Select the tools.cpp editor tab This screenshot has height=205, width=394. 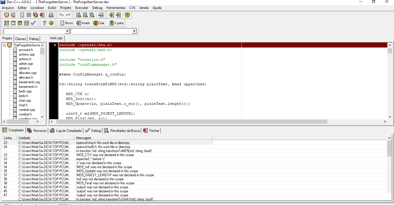(56, 38)
